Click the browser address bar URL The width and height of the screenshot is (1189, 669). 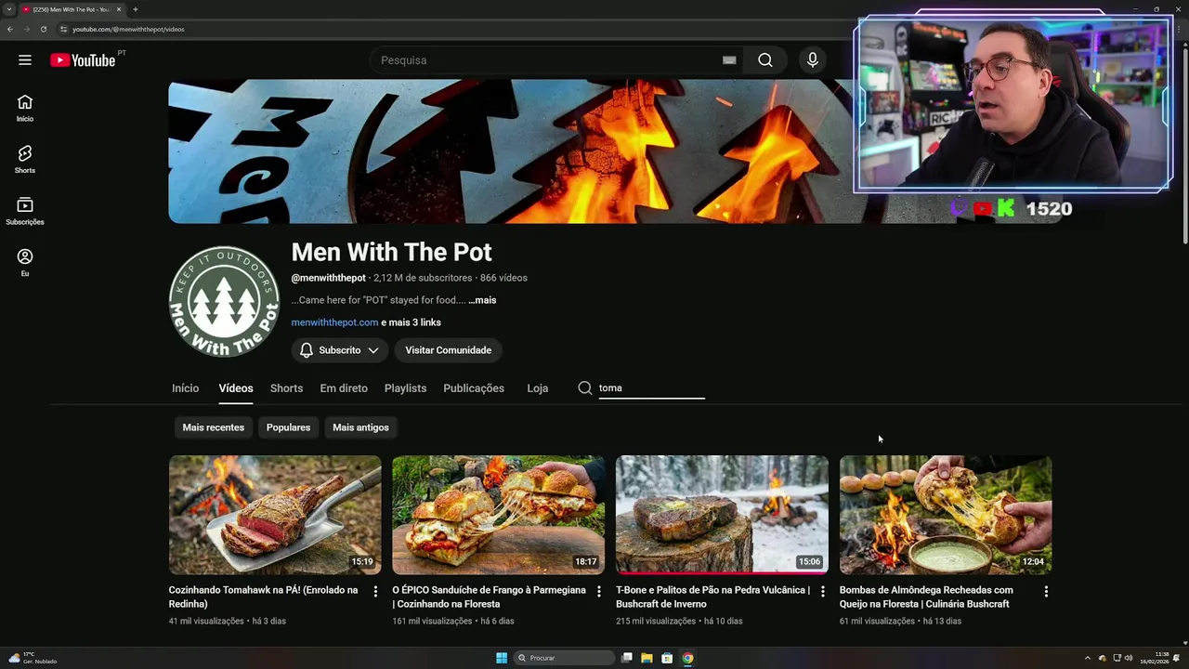pyautogui.click(x=128, y=29)
